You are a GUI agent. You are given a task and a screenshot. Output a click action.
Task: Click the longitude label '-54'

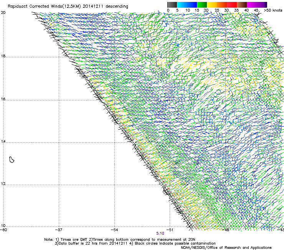(114, 230)
